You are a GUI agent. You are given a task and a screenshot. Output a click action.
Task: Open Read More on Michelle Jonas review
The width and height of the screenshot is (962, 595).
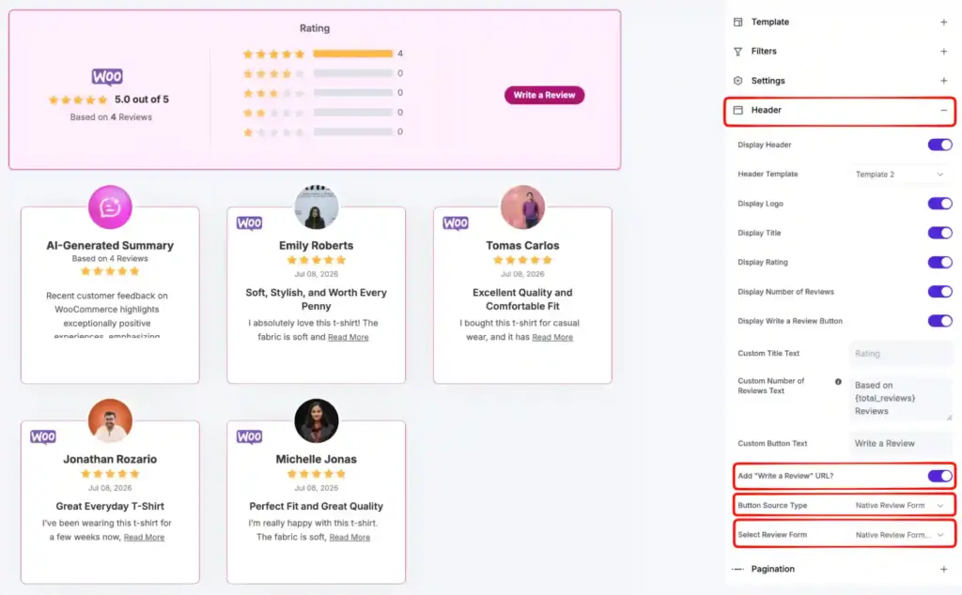pyautogui.click(x=349, y=538)
